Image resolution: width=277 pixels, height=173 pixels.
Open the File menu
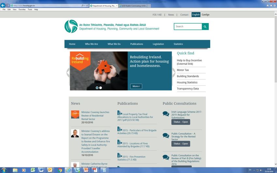[4, 9]
